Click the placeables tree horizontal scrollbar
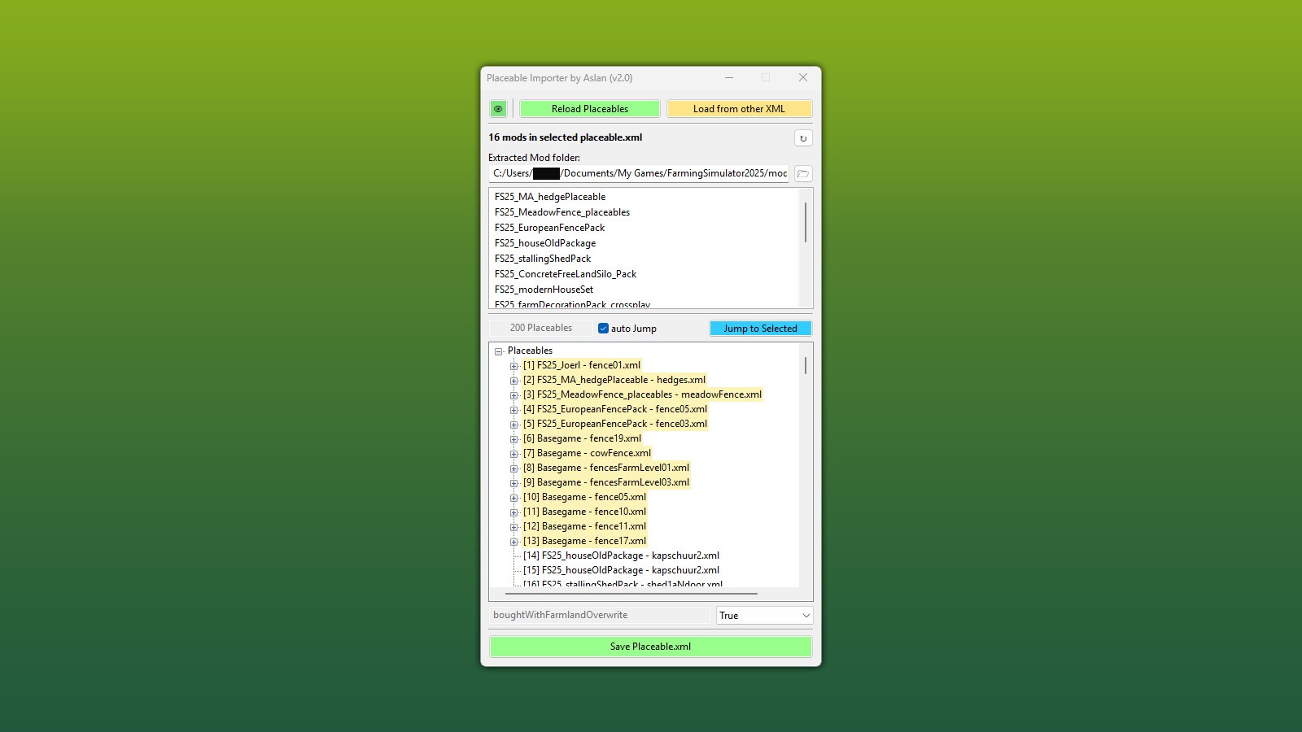The height and width of the screenshot is (732, 1302). (631, 594)
